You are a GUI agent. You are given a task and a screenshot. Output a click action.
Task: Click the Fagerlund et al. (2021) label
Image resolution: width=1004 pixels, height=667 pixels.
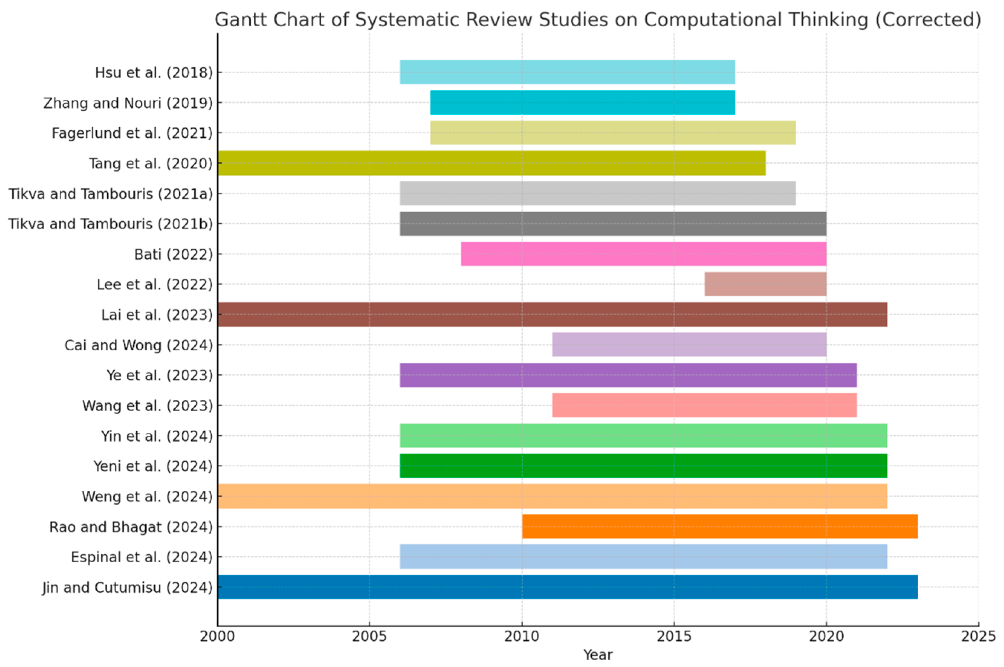[132, 133]
